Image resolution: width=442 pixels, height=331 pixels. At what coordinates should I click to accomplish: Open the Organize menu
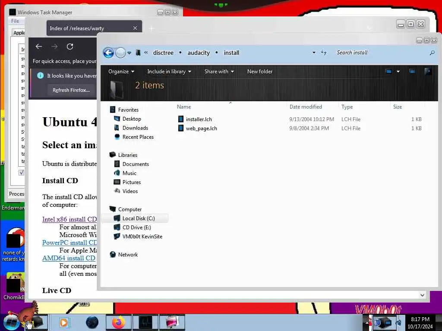click(121, 72)
